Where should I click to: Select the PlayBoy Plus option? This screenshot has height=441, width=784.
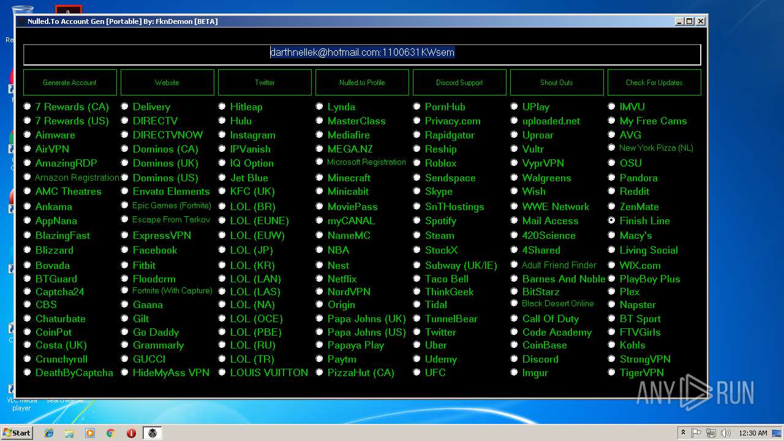coord(611,279)
